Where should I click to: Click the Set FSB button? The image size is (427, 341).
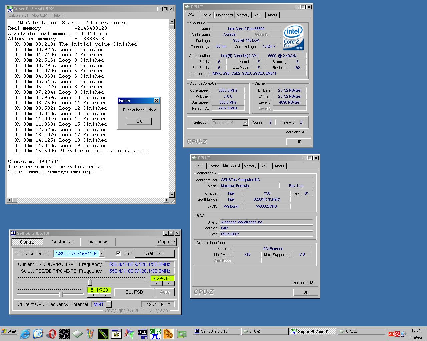134,292
